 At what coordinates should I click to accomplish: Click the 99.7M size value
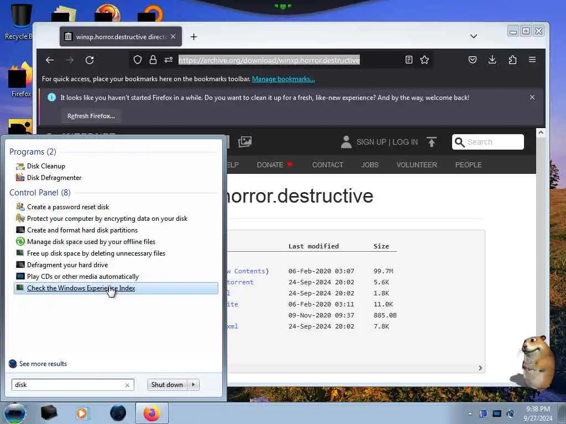pyautogui.click(x=383, y=271)
